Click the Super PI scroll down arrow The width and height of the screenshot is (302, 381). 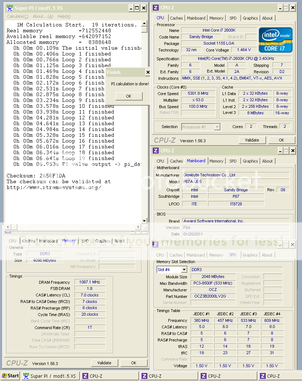[x=144, y=221]
